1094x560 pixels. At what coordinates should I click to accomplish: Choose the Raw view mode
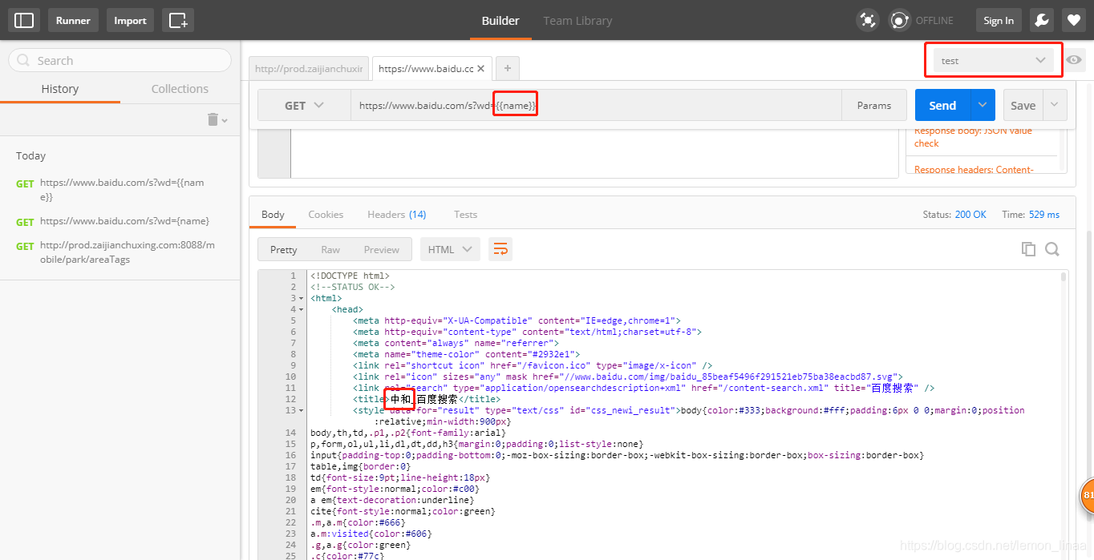pyautogui.click(x=330, y=249)
